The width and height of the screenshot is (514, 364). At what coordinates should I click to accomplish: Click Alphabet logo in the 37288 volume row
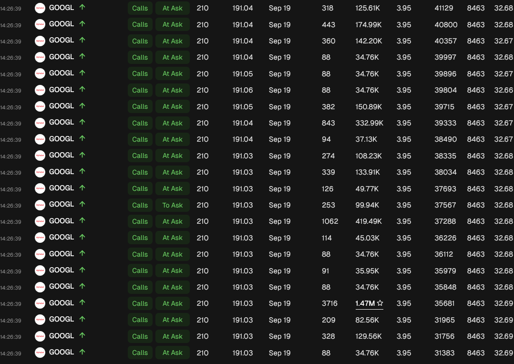[x=40, y=221]
